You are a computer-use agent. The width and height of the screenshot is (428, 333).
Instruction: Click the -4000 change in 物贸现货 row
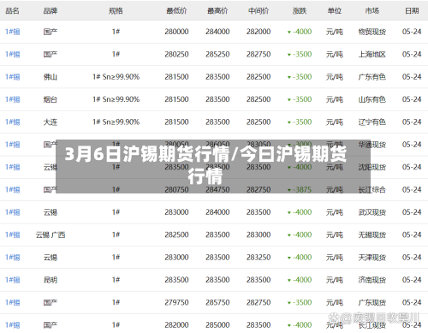coord(300,32)
